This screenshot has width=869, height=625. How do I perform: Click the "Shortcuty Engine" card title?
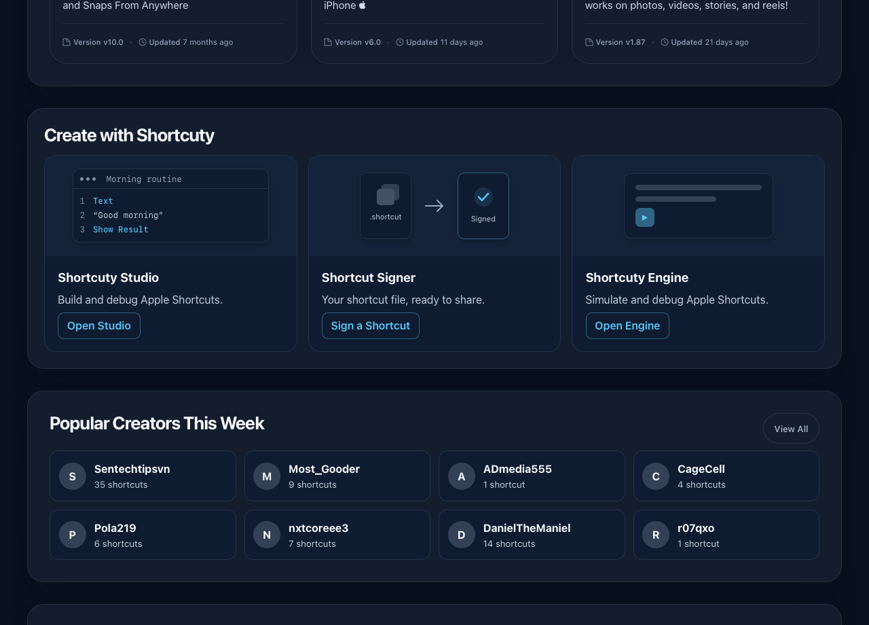point(637,277)
